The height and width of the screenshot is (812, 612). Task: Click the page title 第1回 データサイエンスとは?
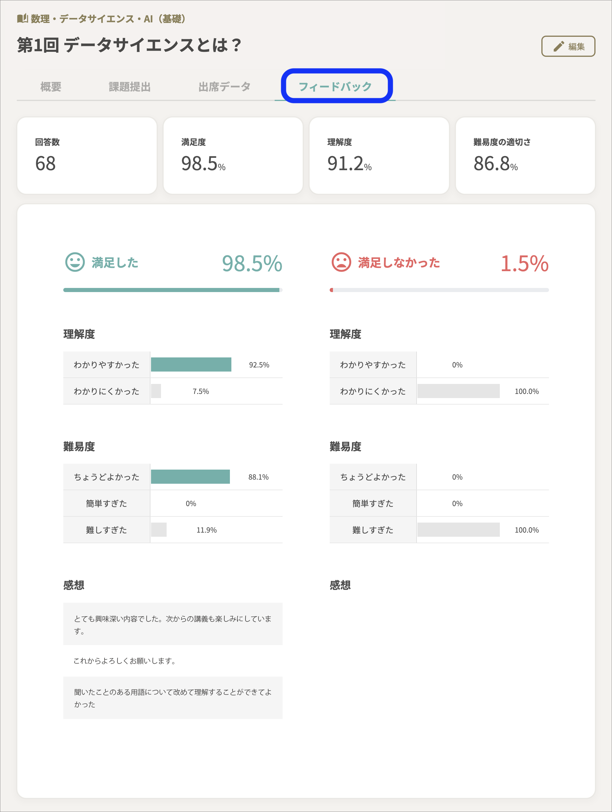pyautogui.click(x=129, y=45)
